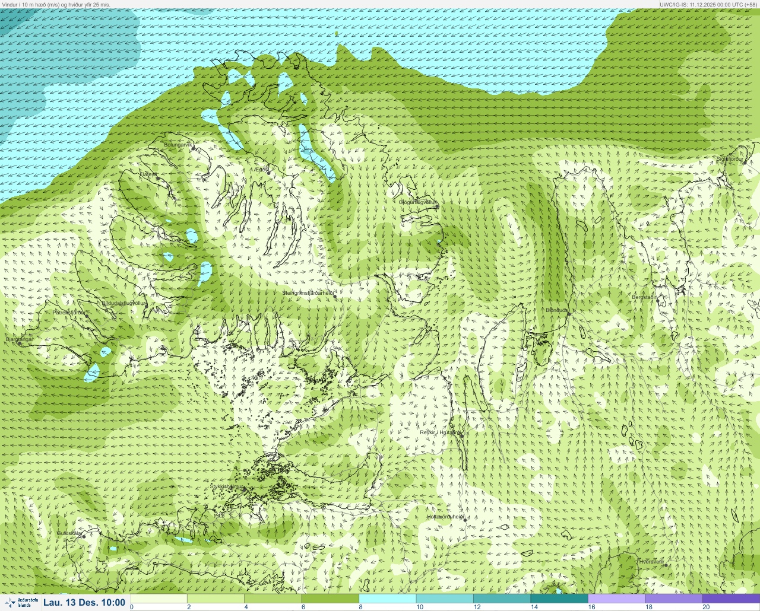Click the legend tick value 16
Image resolution: width=760 pixels, height=611 pixels.
(x=591, y=607)
